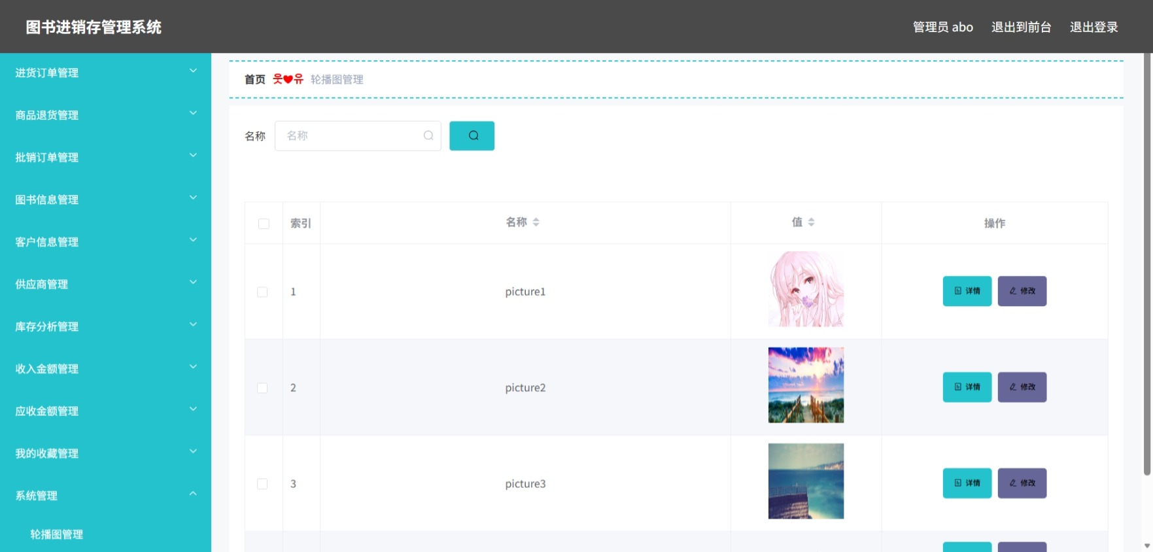Click the 图书进销存管理系统 title
Image resolution: width=1153 pixels, height=552 pixels.
[x=94, y=27]
